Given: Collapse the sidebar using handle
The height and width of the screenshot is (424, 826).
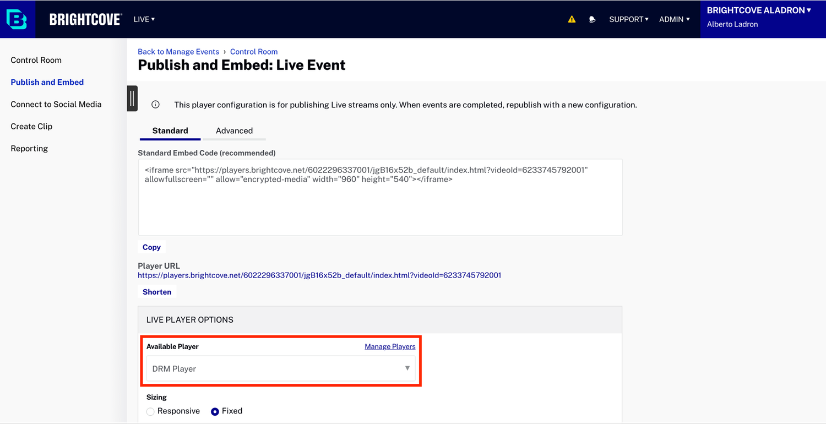Looking at the screenshot, I should click(132, 99).
